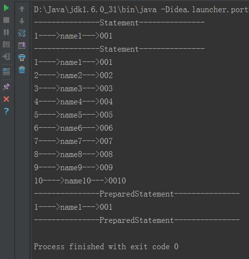Click the Clear all trash icon

point(22,70)
